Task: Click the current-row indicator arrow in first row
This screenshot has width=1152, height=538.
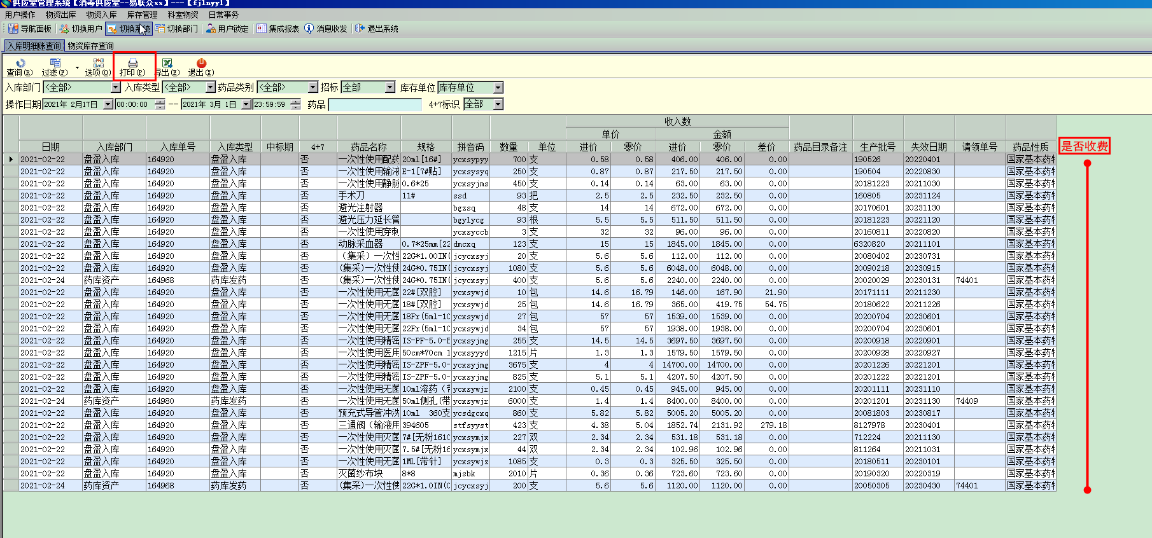Action: tap(11, 160)
